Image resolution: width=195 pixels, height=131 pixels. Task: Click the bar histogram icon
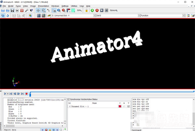[19, 16]
